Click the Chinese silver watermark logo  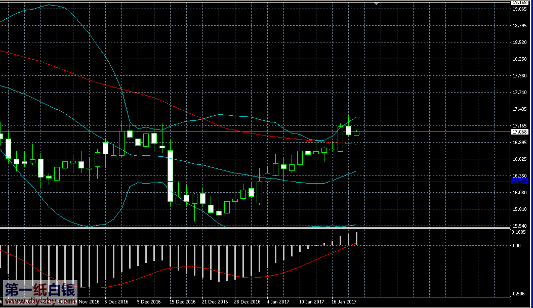(x=39, y=290)
